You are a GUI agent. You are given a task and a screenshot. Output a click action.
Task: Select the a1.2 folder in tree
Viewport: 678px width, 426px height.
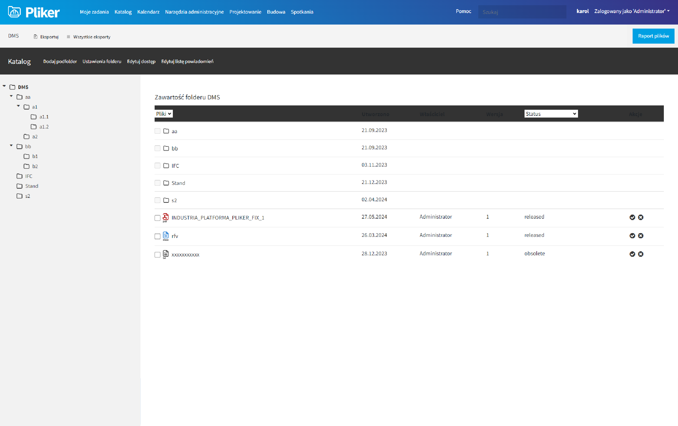tap(44, 127)
